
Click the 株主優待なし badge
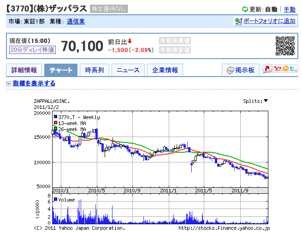tap(109, 9)
